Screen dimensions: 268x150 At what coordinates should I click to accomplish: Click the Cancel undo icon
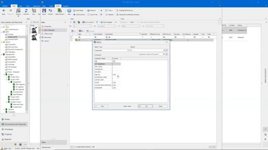point(50,12)
